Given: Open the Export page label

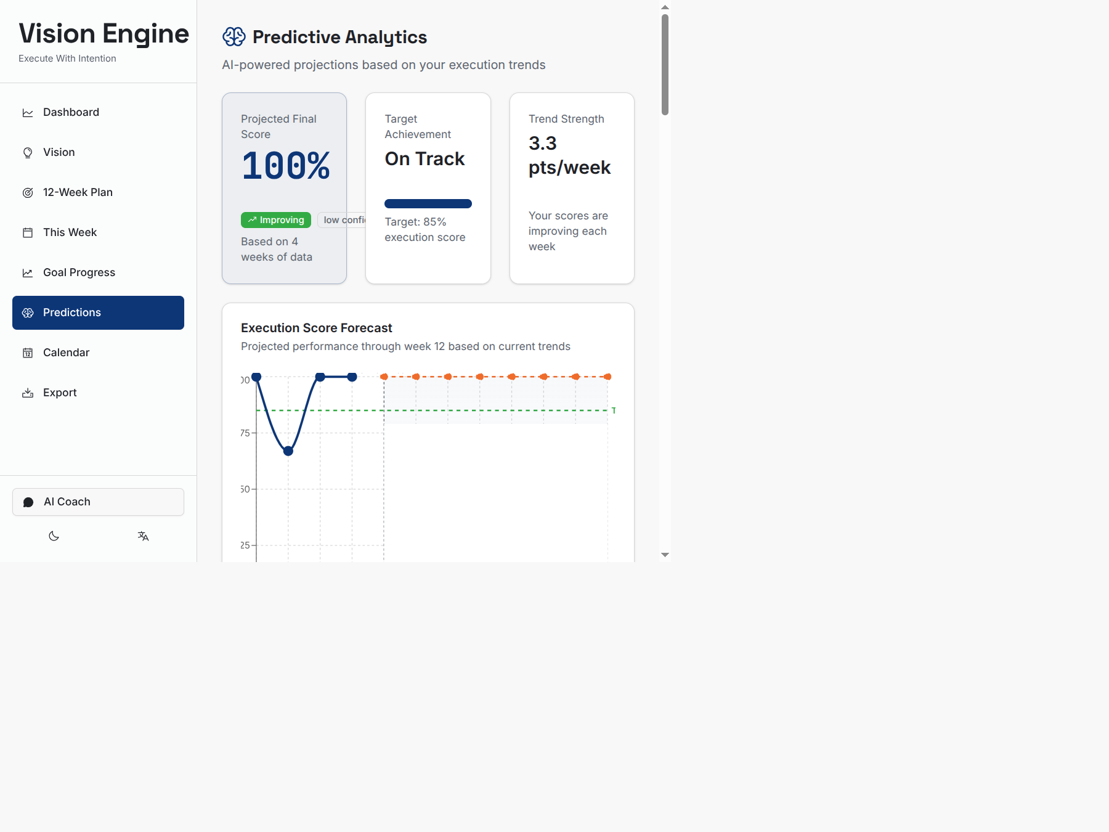Looking at the screenshot, I should pos(60,393).
